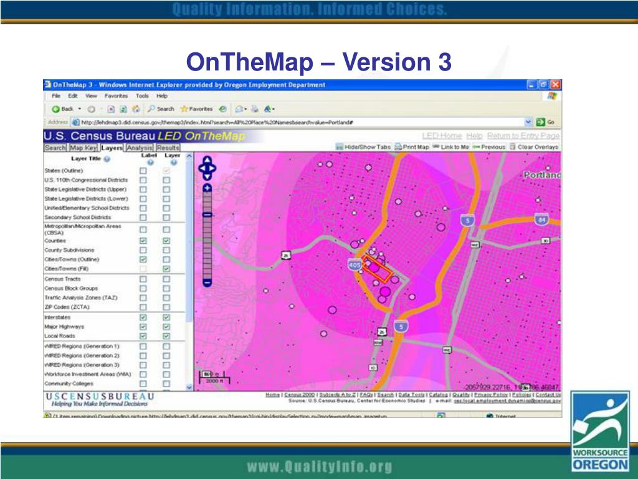Click the Layer Title help icon
Screen dimensions: 638x479
(x=107, y=159)
